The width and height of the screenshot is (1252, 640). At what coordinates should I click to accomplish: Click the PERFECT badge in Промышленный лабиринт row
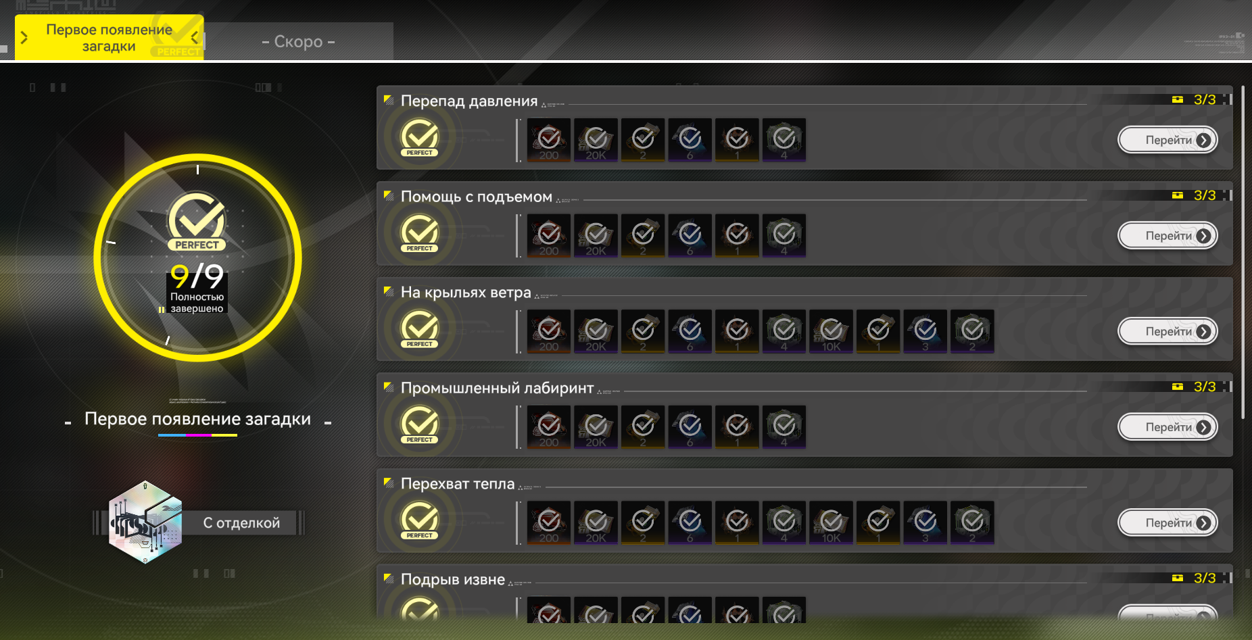tap(420, 425)
